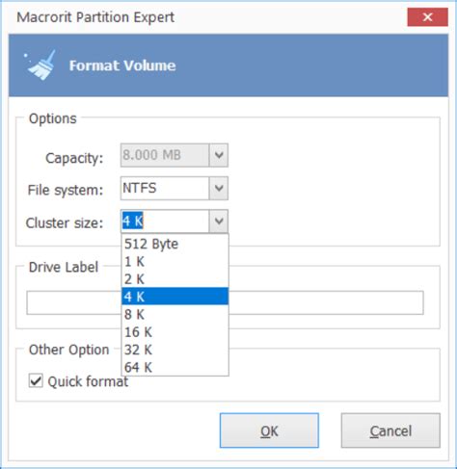
Task: Close the Macrorit Partition Expert dialog
Action: point(427,17)
